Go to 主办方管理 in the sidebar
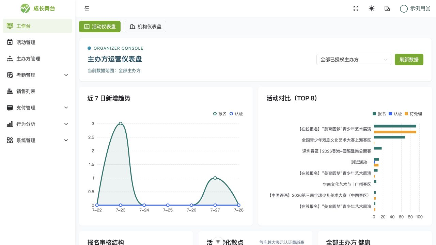 pos(37,59)
